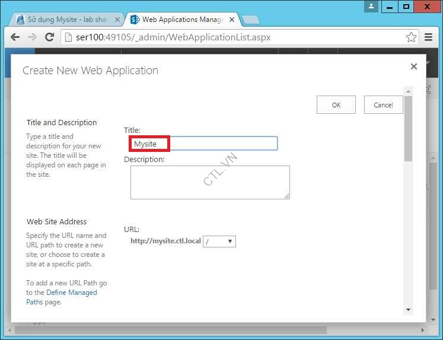Switch to the Sử dụng Mysite tab
443x340 pixels.
click(x=66, y=20)
